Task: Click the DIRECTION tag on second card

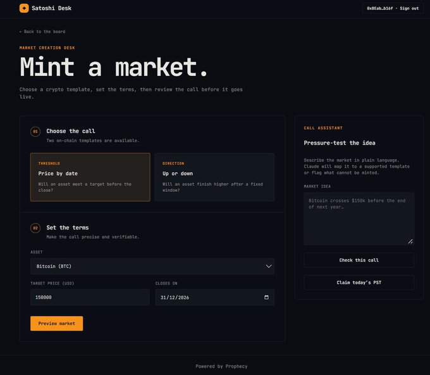Action: click(173, 163)
